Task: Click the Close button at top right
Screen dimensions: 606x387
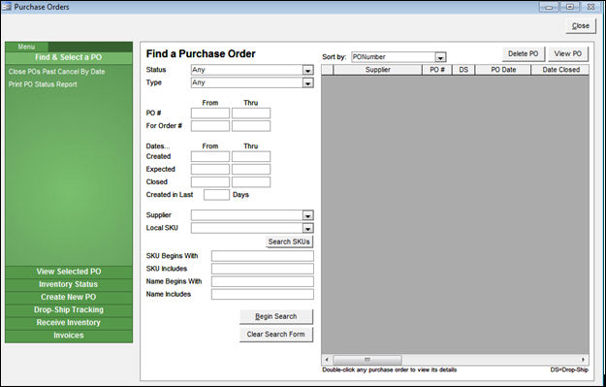Action: [581, 26]
